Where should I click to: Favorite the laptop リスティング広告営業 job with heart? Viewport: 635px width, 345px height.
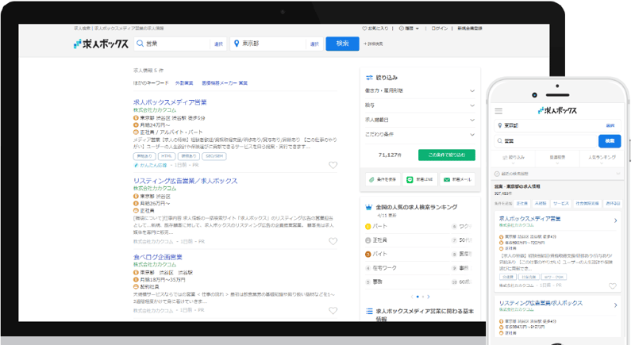[x=333, y=241]
